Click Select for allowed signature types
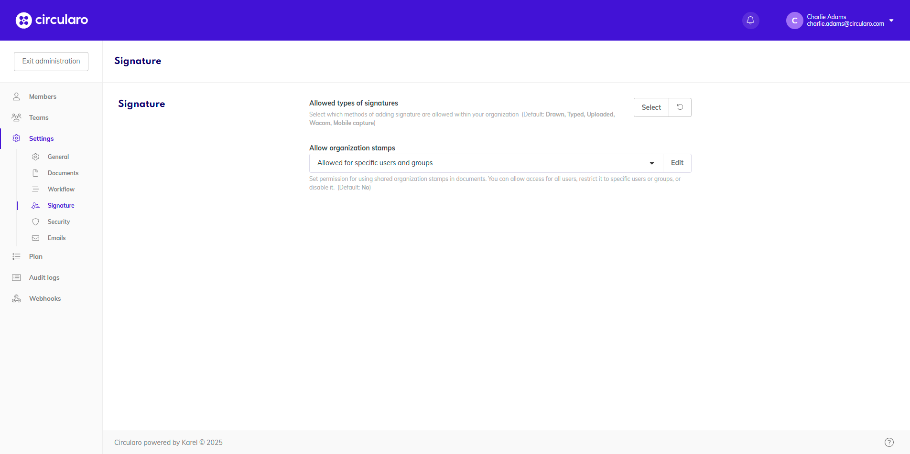This screenshot has height=454, width=910. point(651,107)
